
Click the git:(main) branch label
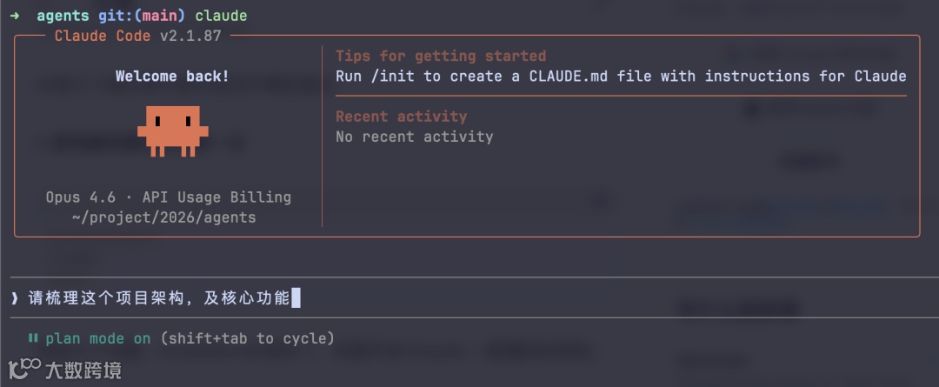pos(138,17)
